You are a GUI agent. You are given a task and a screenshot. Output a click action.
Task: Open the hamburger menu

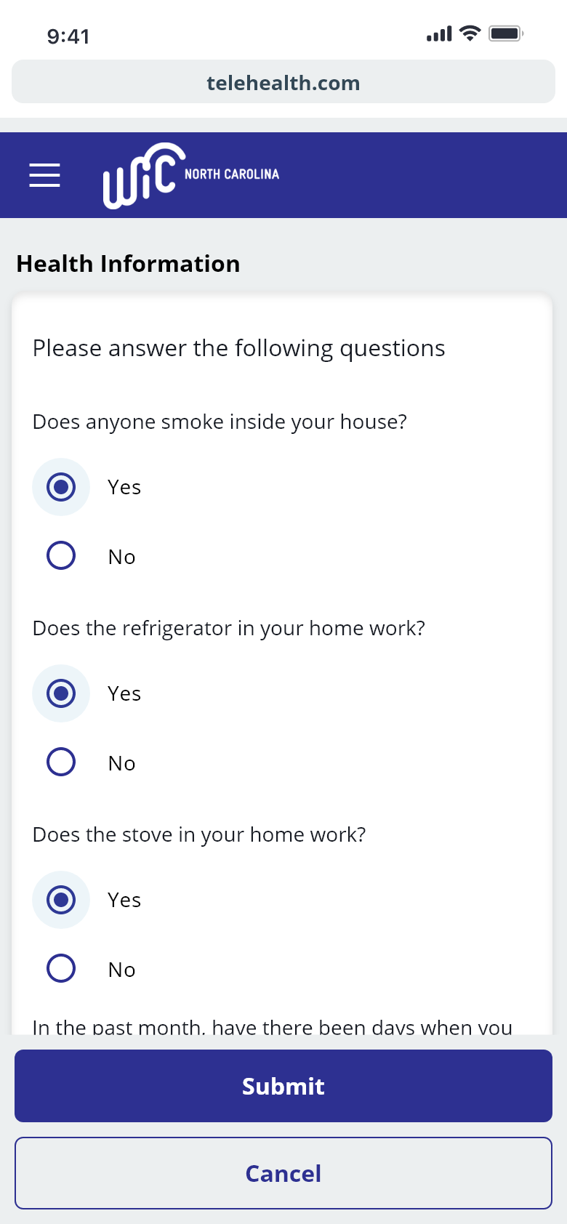[44, 175]
